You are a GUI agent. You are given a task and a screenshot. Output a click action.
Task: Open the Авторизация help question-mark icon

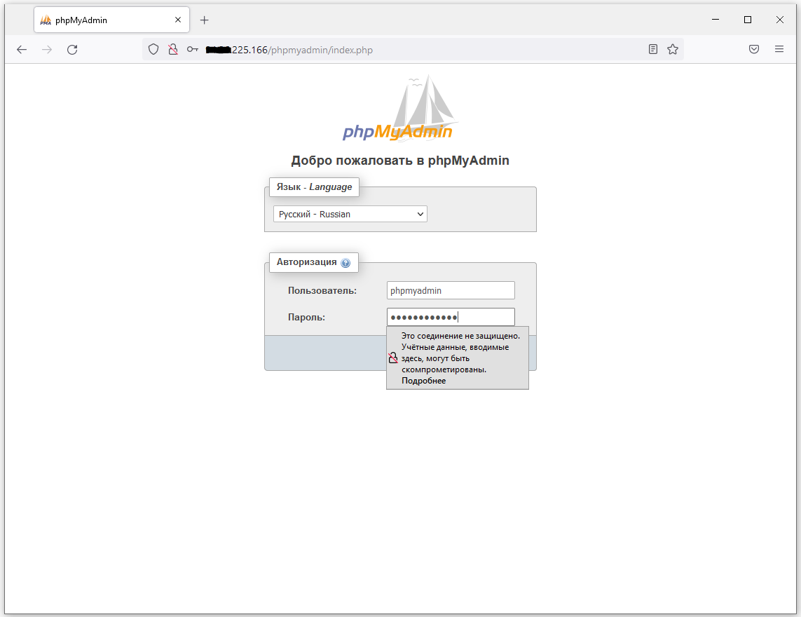coord(345,263)
